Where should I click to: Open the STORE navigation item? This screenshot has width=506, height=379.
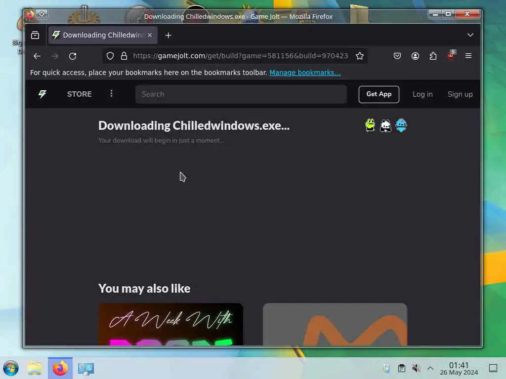click(80, 94)
